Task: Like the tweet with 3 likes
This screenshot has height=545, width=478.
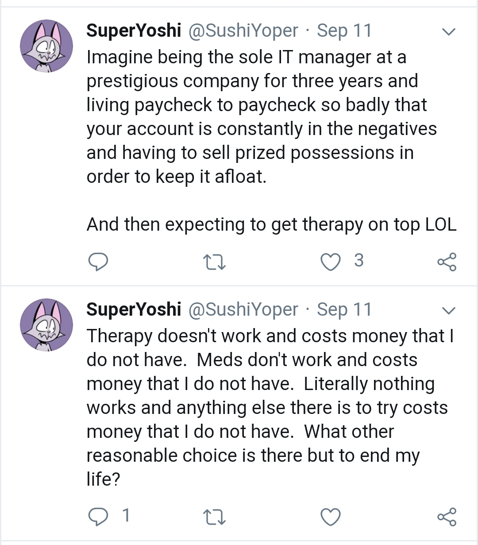Action: point(331,262)
